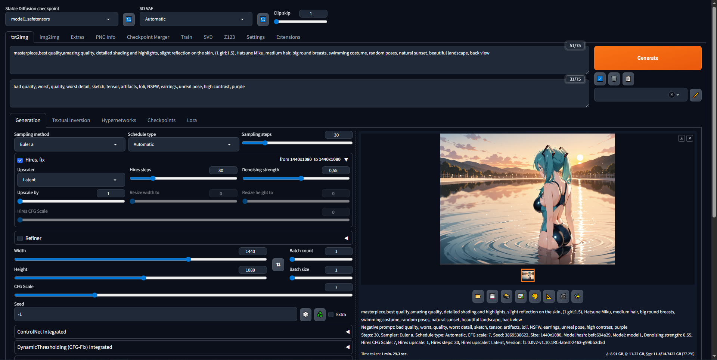Open the Upscaler dropdown showing Latent
The image size is (717, 360).
[x=71, y=180]
